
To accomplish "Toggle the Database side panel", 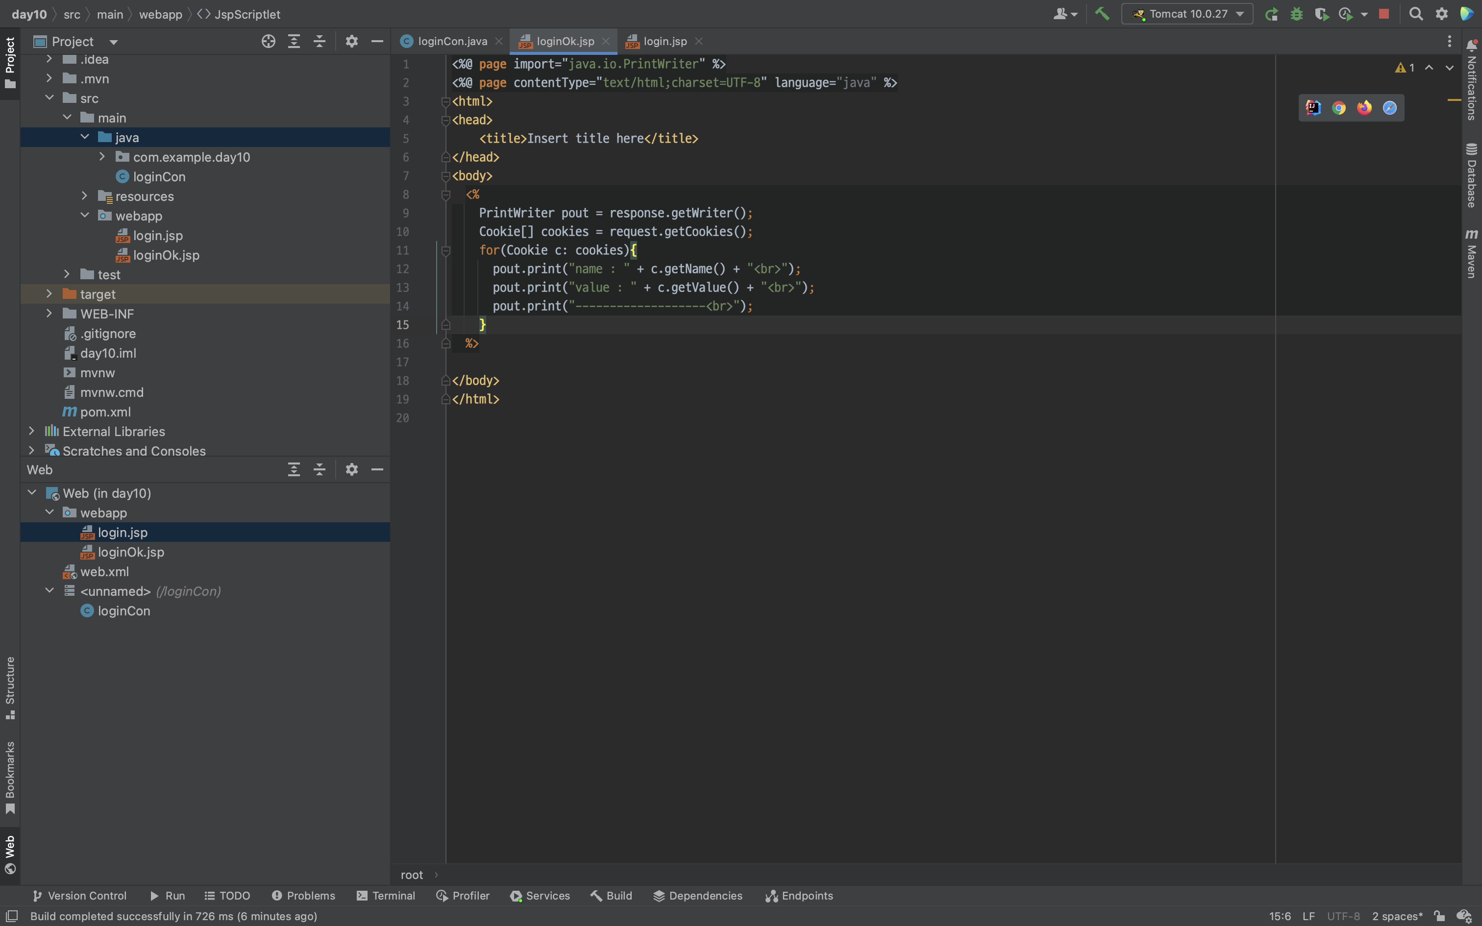I will coord(1471,175).
